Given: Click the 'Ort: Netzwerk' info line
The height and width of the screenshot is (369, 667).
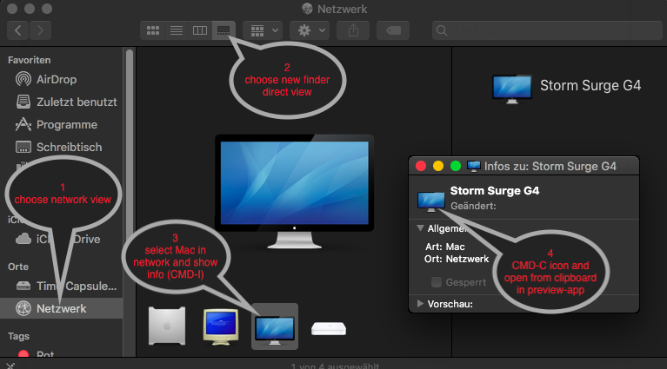Looking at the screenshot, I should [457, 259].
